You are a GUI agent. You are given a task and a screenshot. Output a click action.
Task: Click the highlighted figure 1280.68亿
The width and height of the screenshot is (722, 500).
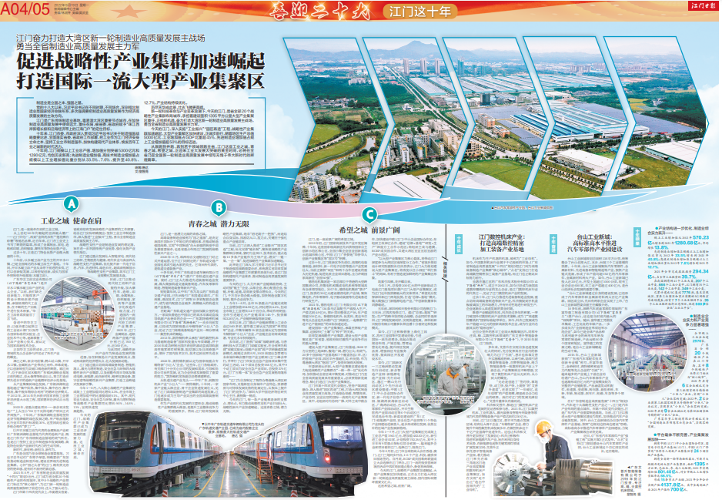(x=687, y=243)
